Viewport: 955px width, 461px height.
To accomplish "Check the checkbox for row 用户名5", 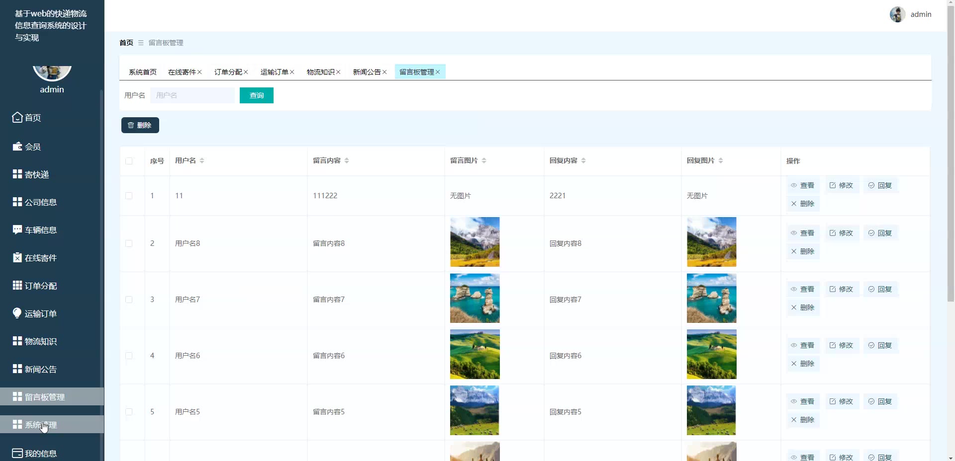I will (x=129, y=412).
